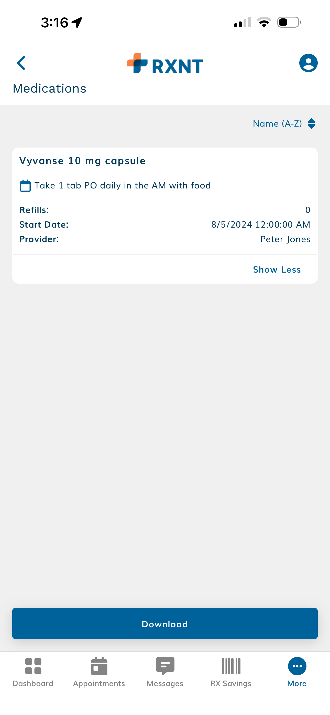
Task: Tap the Start Date value
Action: 261,224
